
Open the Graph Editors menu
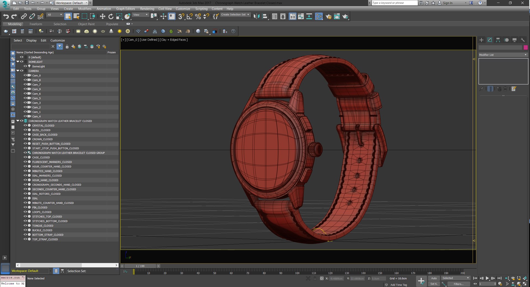click(x=125, y=9)
